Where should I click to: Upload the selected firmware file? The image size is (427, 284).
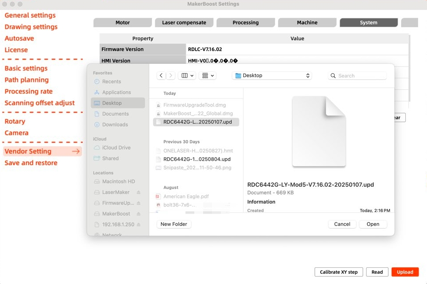[404, 272]
